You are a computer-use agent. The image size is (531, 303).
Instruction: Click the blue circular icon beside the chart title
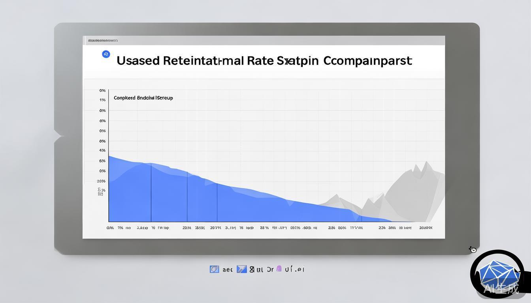106,54
